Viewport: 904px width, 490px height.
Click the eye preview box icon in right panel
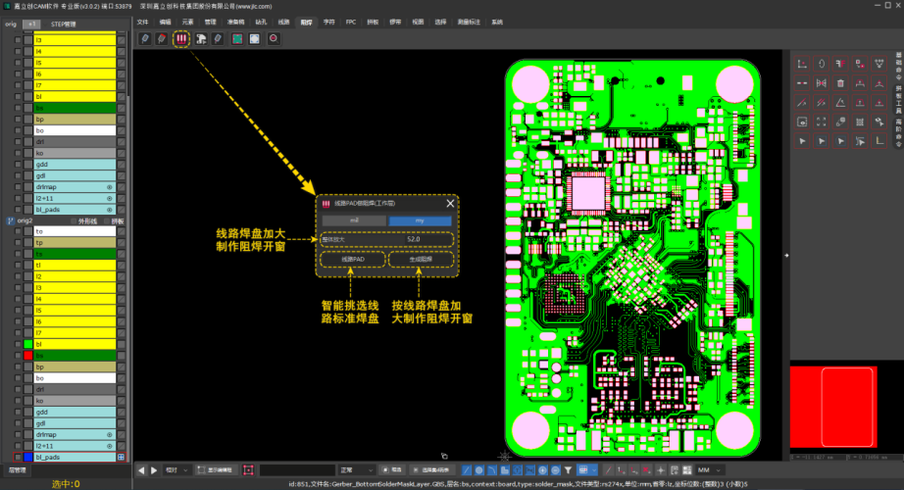coord(802,122)
